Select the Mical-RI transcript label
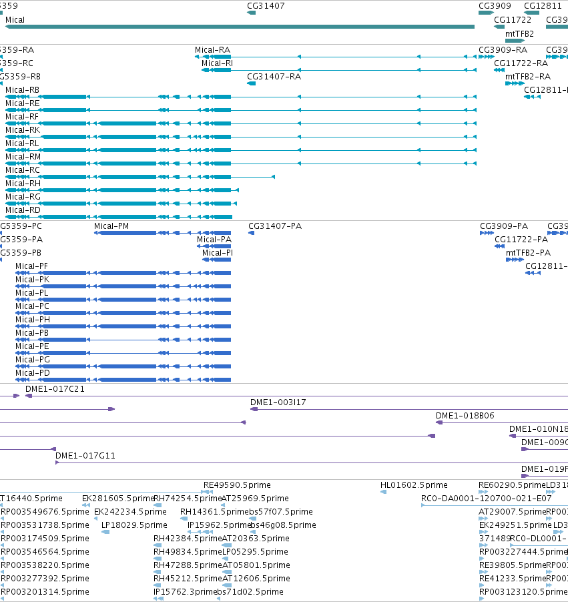 (217, 63)
